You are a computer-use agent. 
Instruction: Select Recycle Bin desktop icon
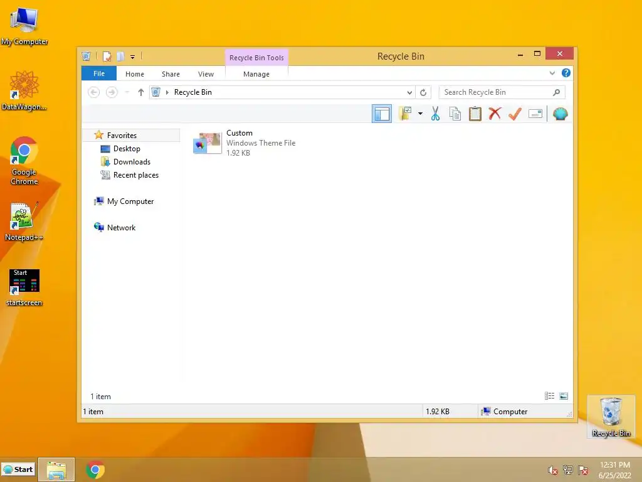tap(611, 417)
